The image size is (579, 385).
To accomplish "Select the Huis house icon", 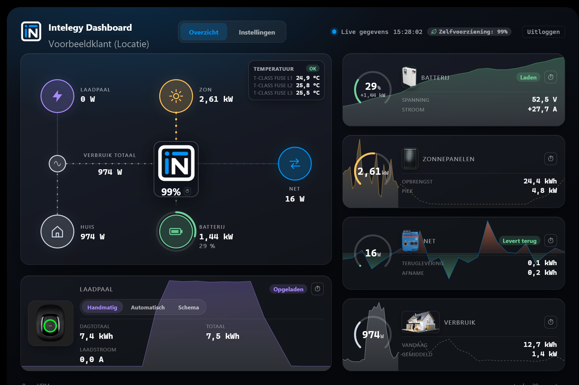I will [x=58, y=232].
